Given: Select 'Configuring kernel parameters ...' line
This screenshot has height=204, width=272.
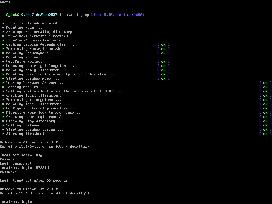Looking at the screenshot, I should (x=41, y=108).
